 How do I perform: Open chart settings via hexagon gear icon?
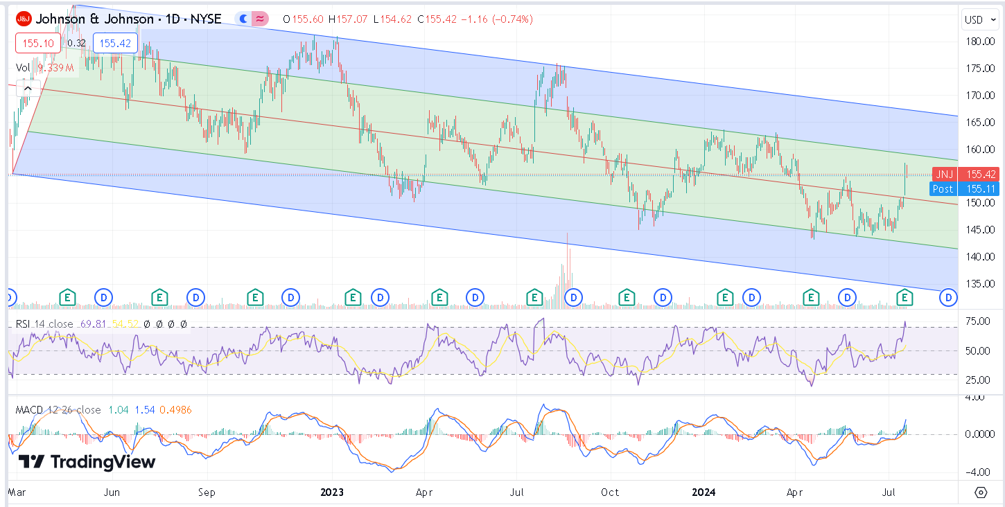coord(981,492)
